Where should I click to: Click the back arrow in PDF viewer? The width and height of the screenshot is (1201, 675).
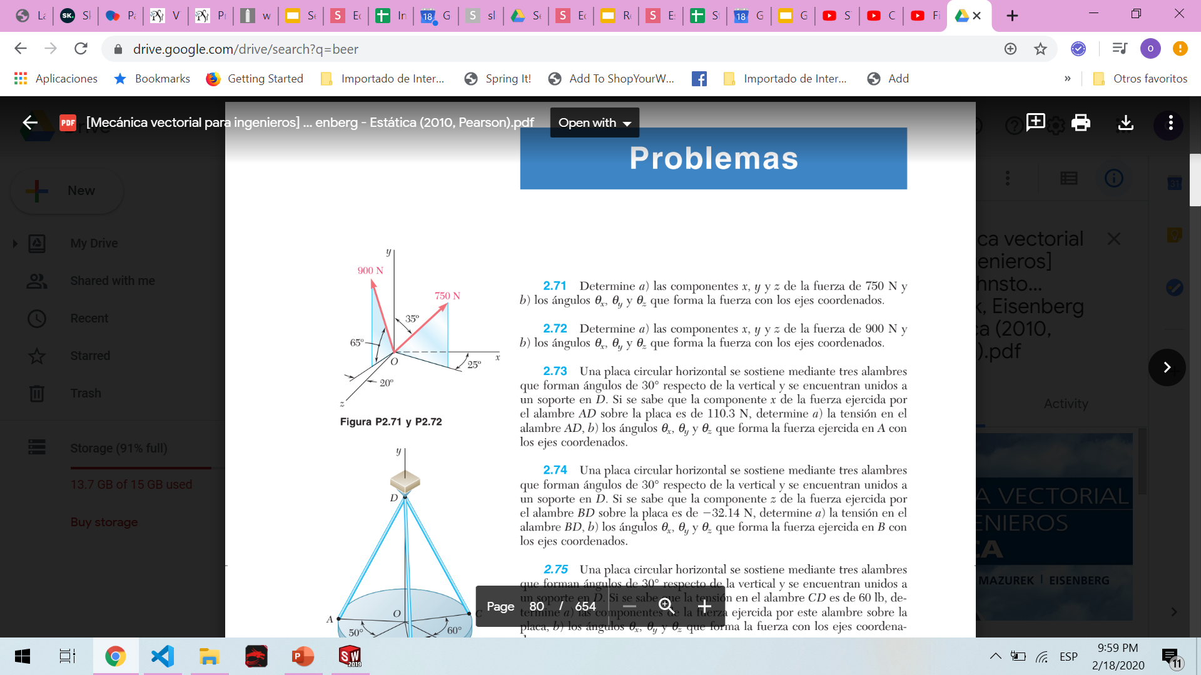30,122
